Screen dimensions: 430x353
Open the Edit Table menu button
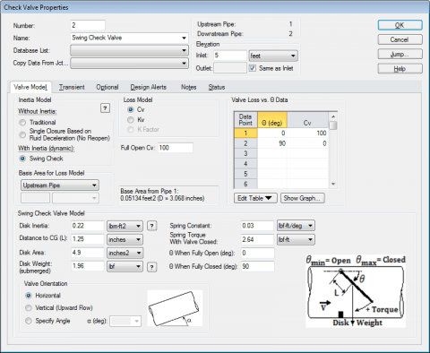(255, 198)
